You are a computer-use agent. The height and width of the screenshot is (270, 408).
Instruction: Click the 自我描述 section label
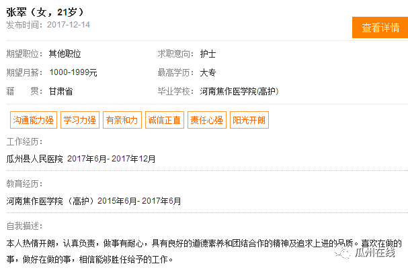pos(24,226)
